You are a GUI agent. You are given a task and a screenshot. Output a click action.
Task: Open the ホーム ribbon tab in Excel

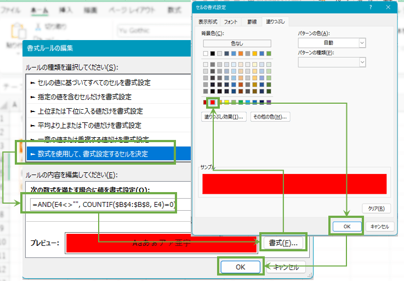coord(39,10)
